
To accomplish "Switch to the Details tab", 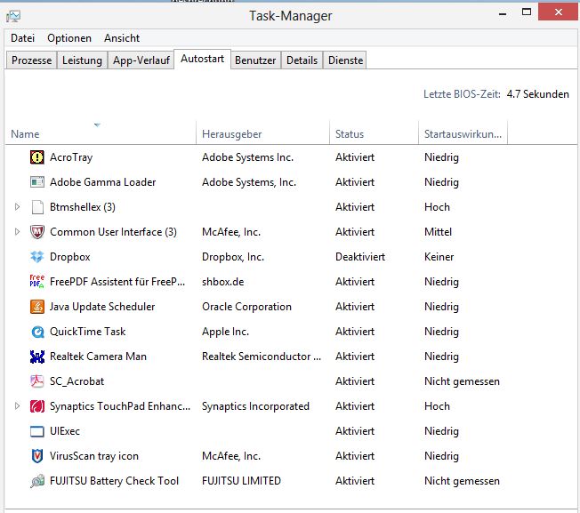I will coord(302,60).
